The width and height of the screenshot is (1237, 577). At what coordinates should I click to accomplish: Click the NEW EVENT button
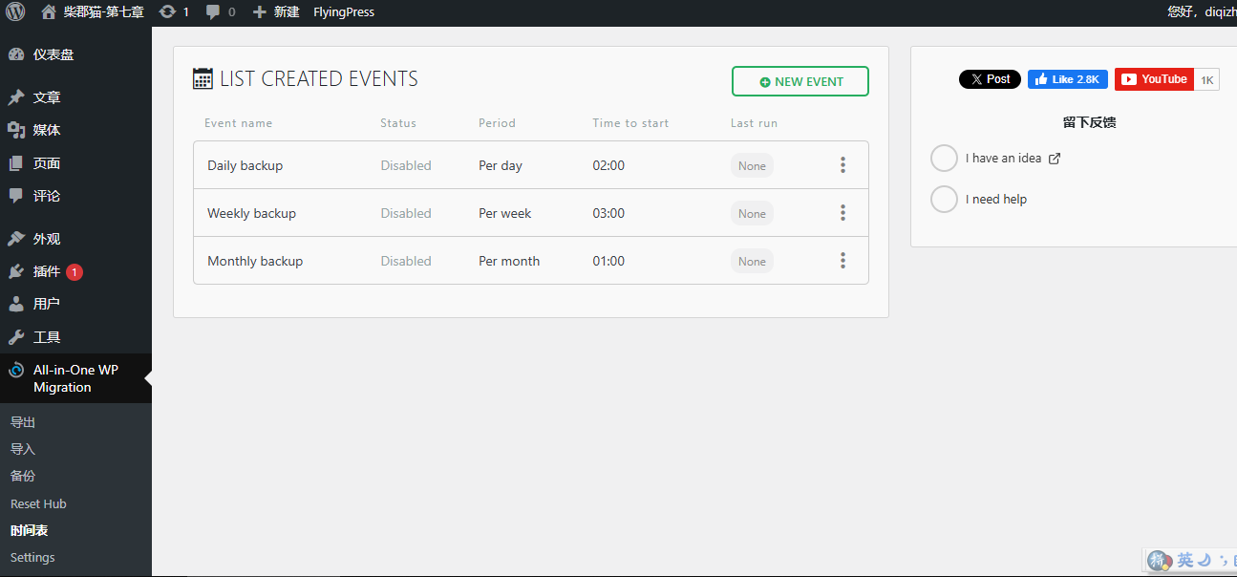pyautogui.click(x=800, y=81)
